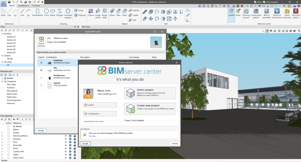The height and width of the screenshot is (162, 301).
Task: Enable the Architecture import checkbox
Action: [x=41, y=78]
